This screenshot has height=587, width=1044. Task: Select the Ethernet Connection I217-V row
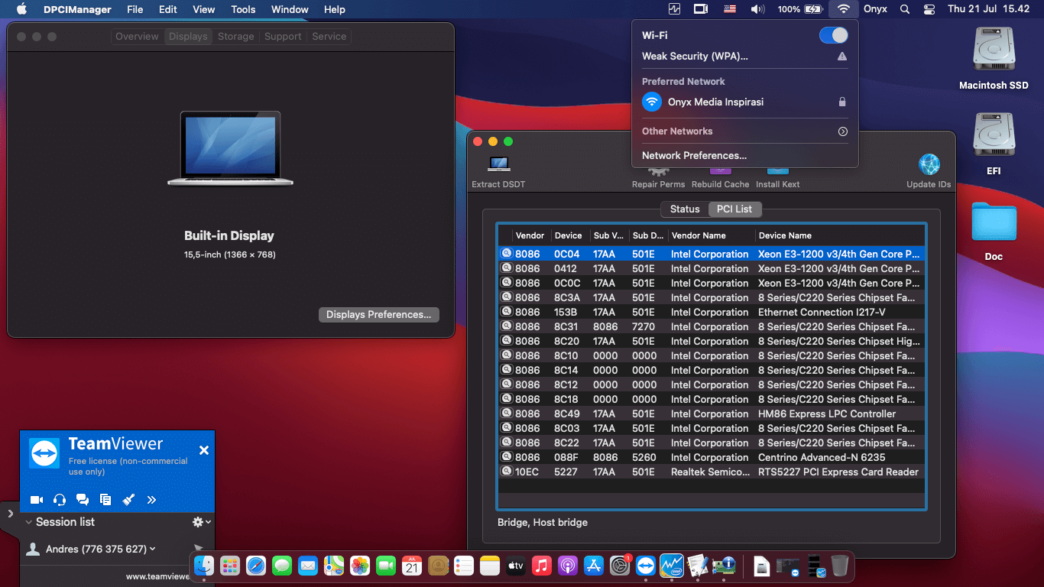[x=711, y=313]
